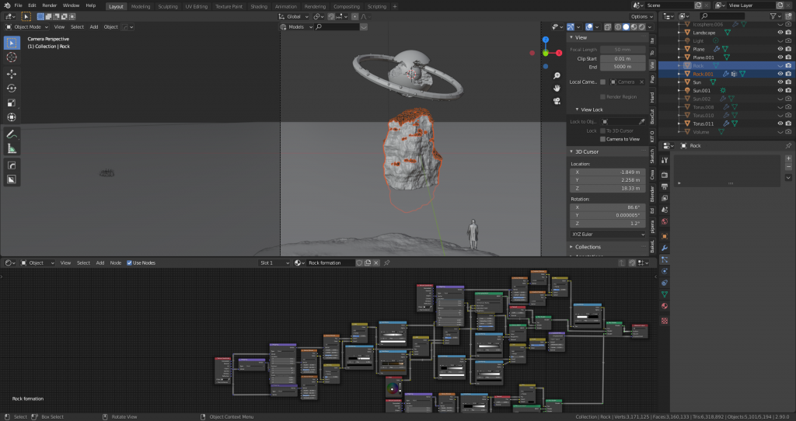The width and height of the screenshot is (796, 421).
Task: Expand the Collections panel
Action: click(588, 247)
